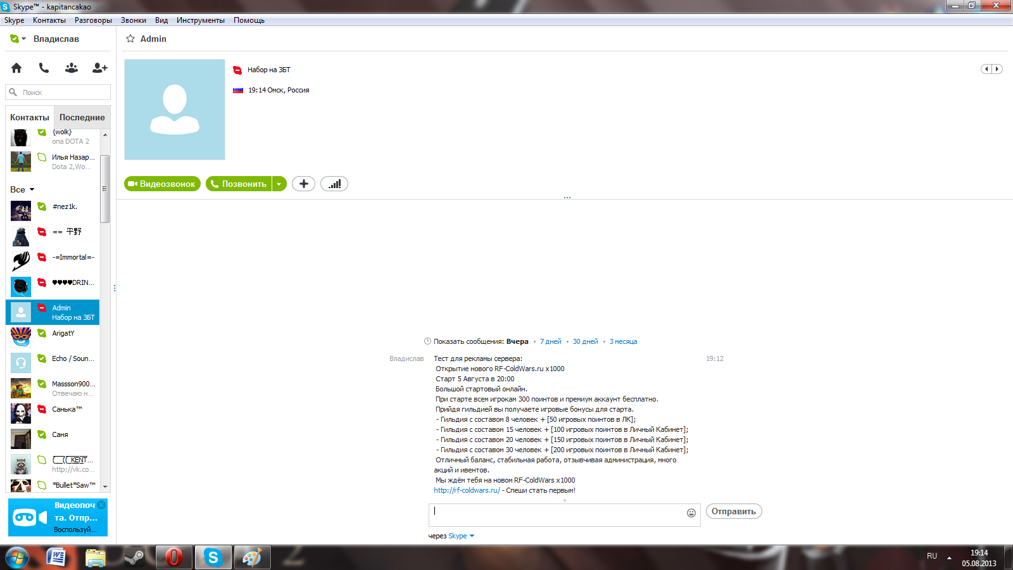Create a group with the people icon
1013x570 pixels.
[72, 68]
